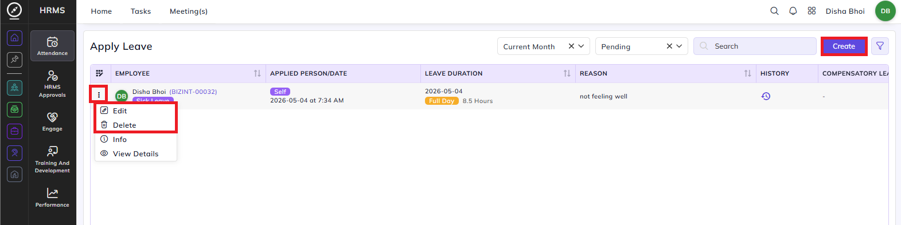The width and height of the screenshot is (901, 225).
Task: Click the HRMS title text
Action: [52, 10]
